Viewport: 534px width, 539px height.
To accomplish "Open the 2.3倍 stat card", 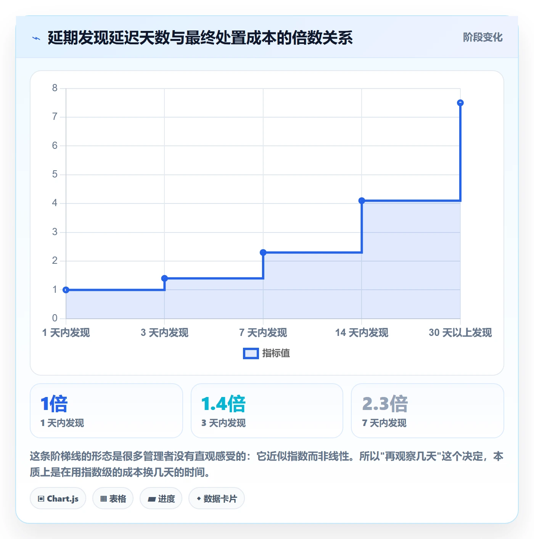I will point(428,411).
